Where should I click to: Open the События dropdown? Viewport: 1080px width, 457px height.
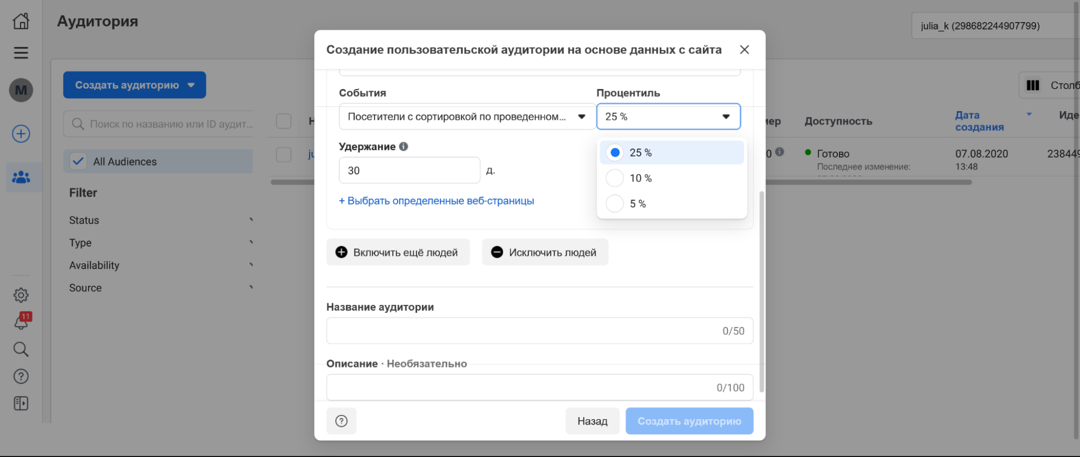coord(467,117)
